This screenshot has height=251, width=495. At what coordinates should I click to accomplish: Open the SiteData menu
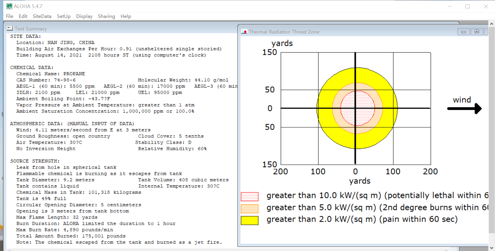pyautogui.click(x=42, y=16)
